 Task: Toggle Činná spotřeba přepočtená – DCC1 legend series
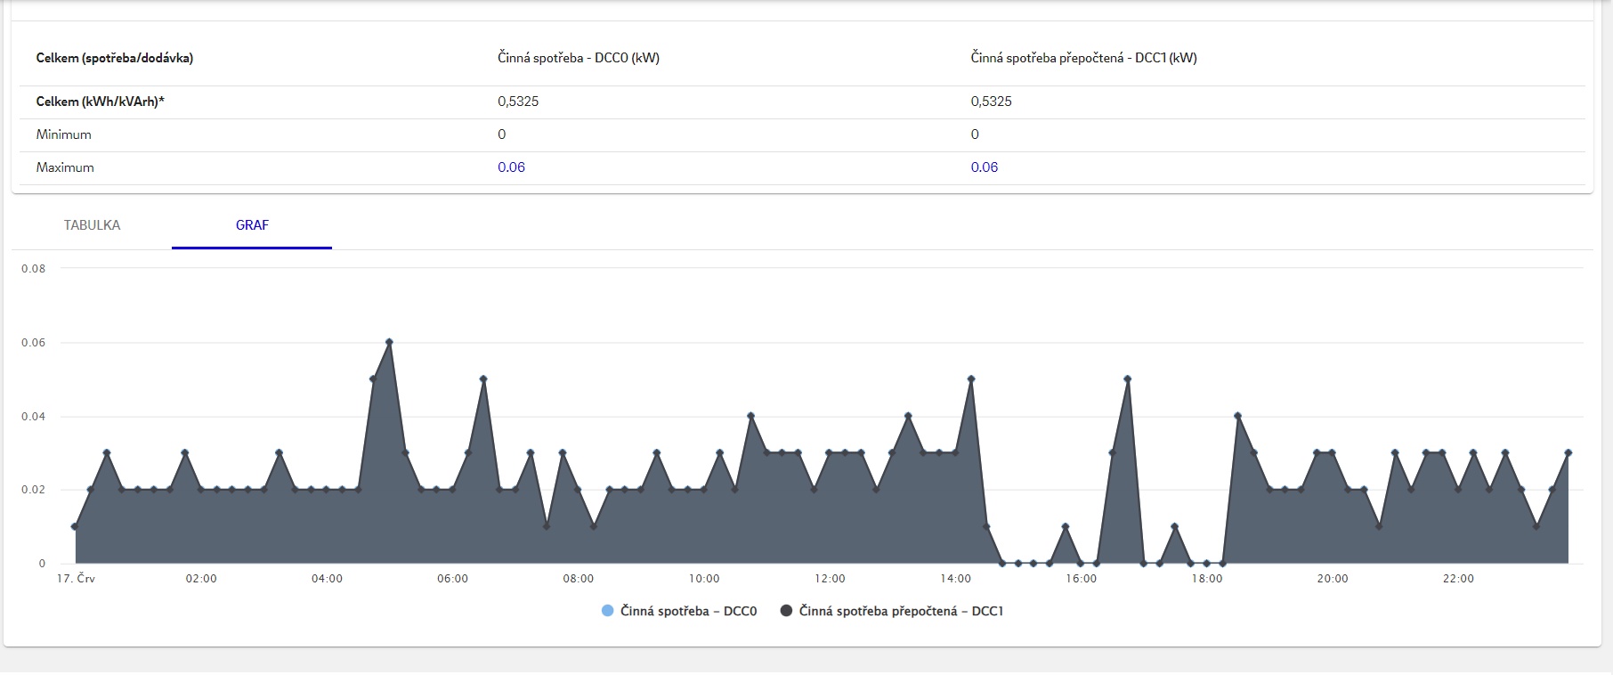(892, 611)
